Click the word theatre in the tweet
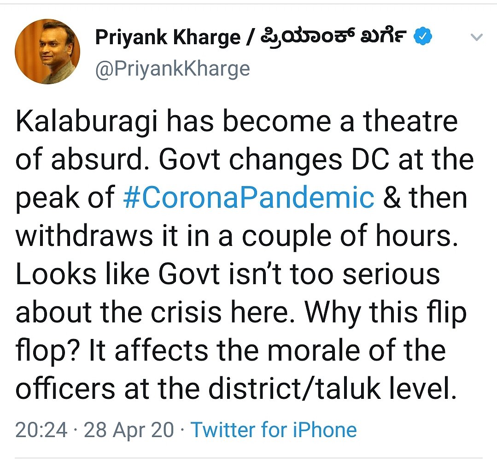 (411, 121)
